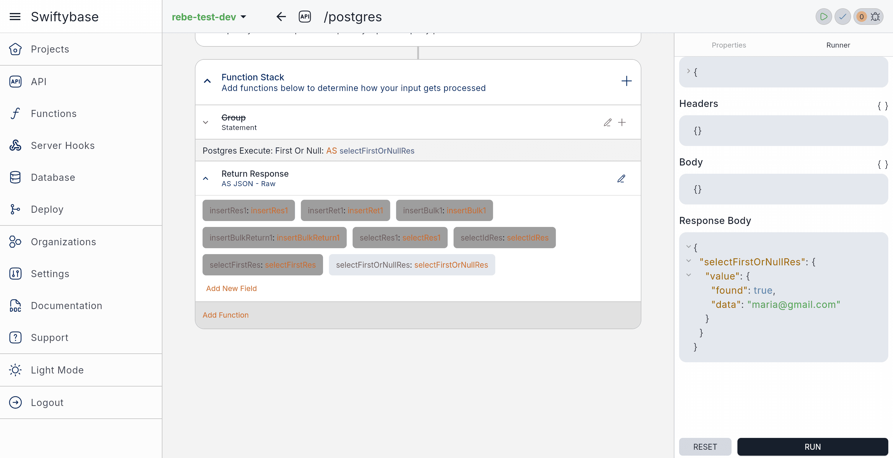This screenshot has width=893, height=458.
Task: Click the Server Hooks webhook icon
Action: 15,145
